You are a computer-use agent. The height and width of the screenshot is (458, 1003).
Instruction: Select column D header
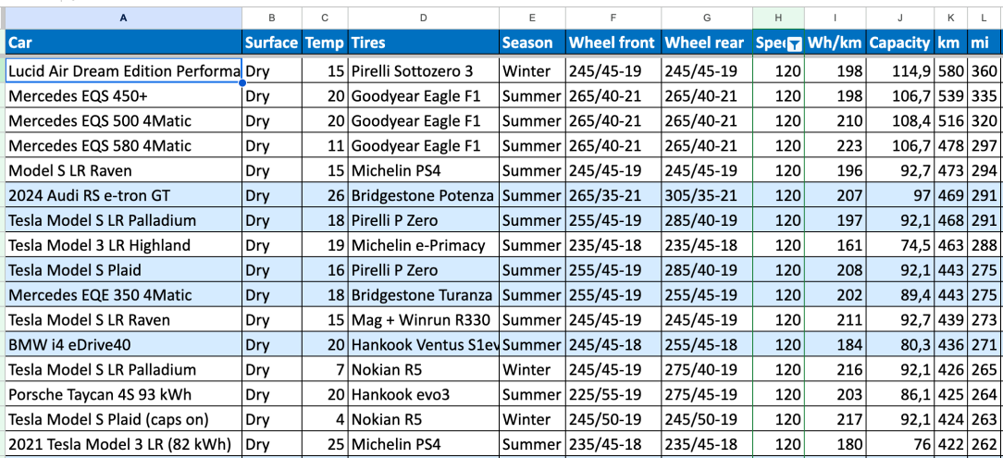424,18
